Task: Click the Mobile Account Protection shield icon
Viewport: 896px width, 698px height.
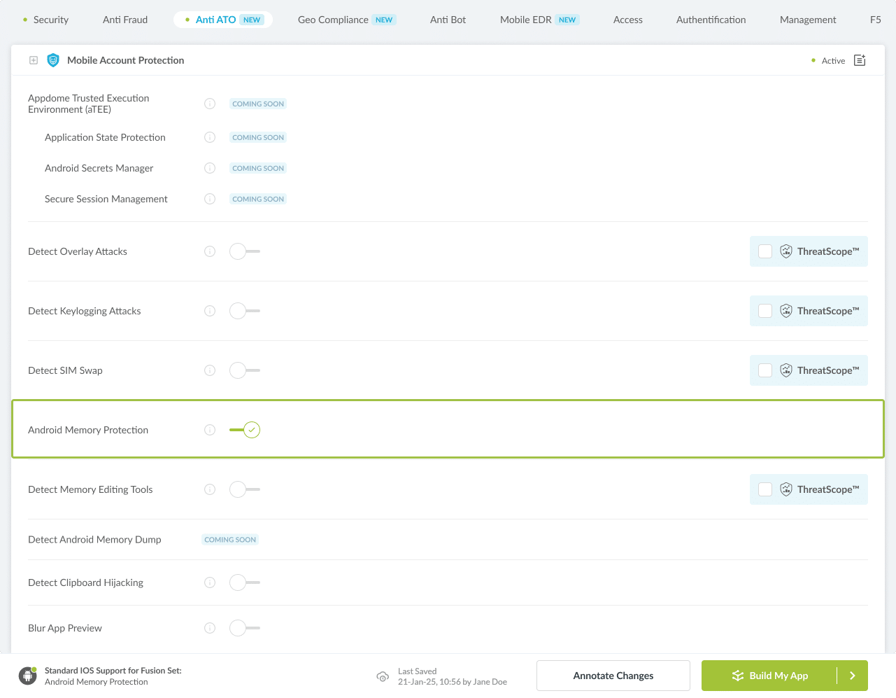Action: coord(53,60)
